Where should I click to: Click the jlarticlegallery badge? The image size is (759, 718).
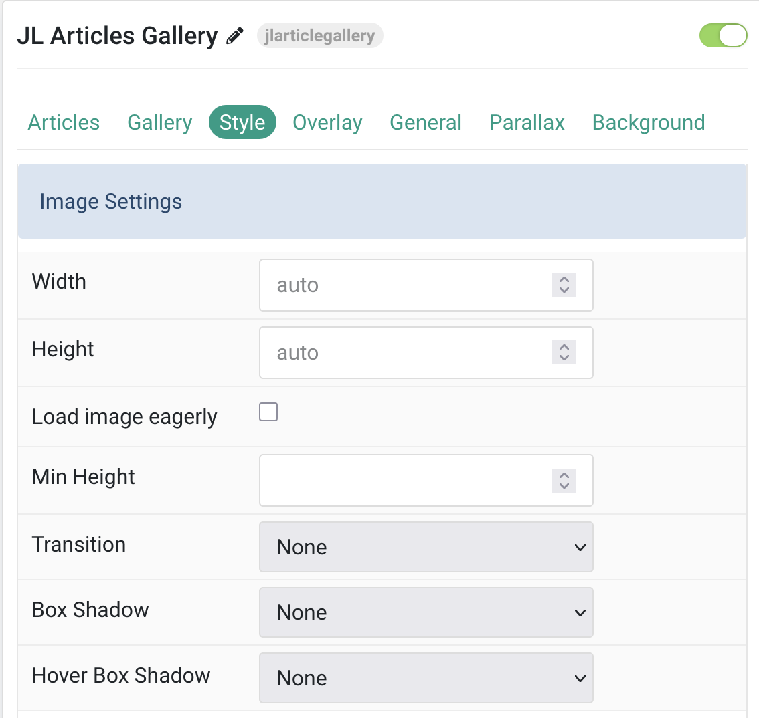(x=320, y=36)
